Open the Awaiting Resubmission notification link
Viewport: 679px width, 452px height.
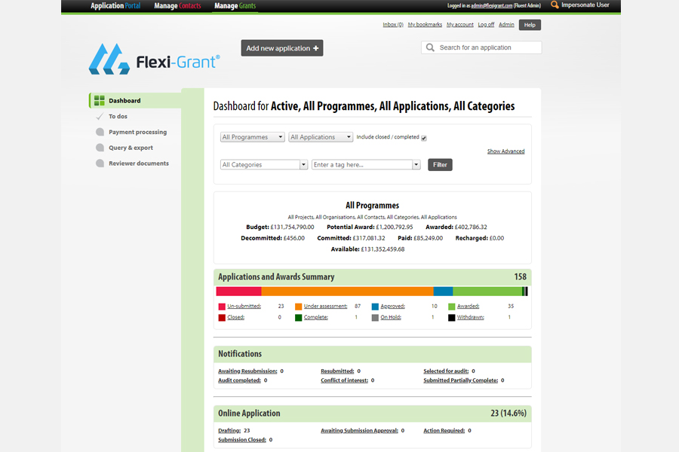tap(247, 371)
